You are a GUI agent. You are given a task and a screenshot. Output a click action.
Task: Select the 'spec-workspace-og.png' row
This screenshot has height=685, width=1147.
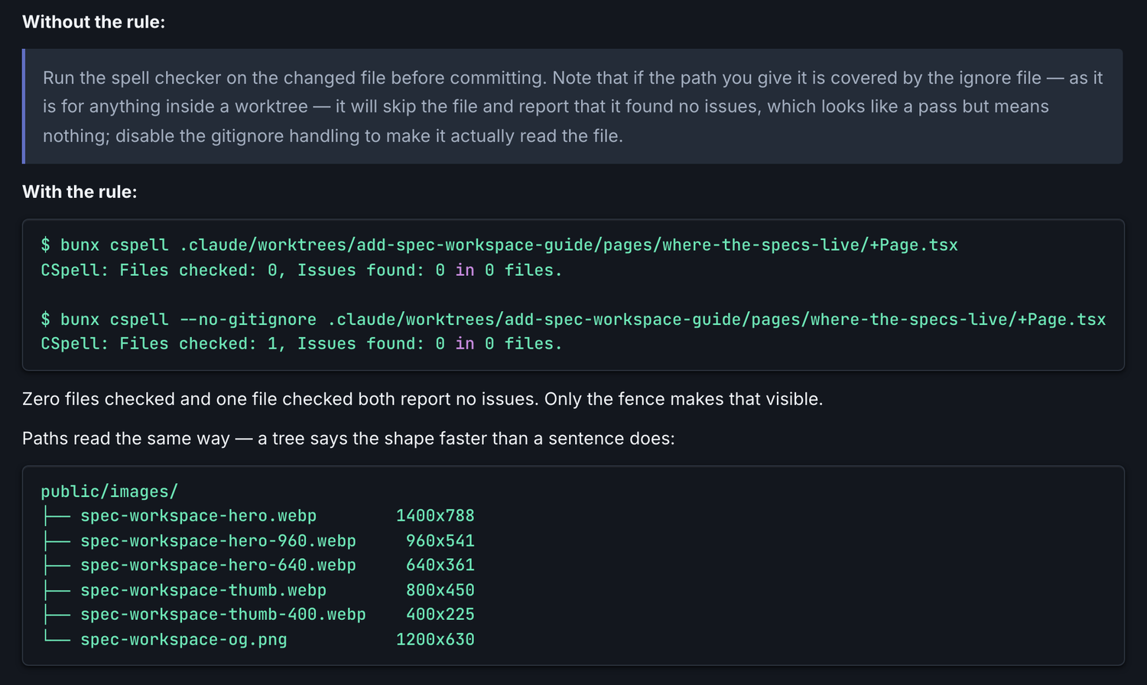(x=258, y=639)
